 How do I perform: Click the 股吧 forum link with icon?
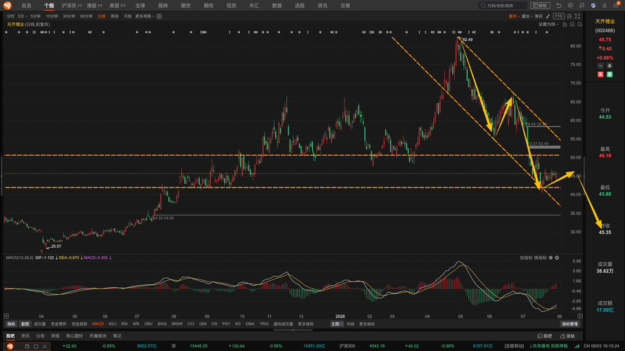544,336
